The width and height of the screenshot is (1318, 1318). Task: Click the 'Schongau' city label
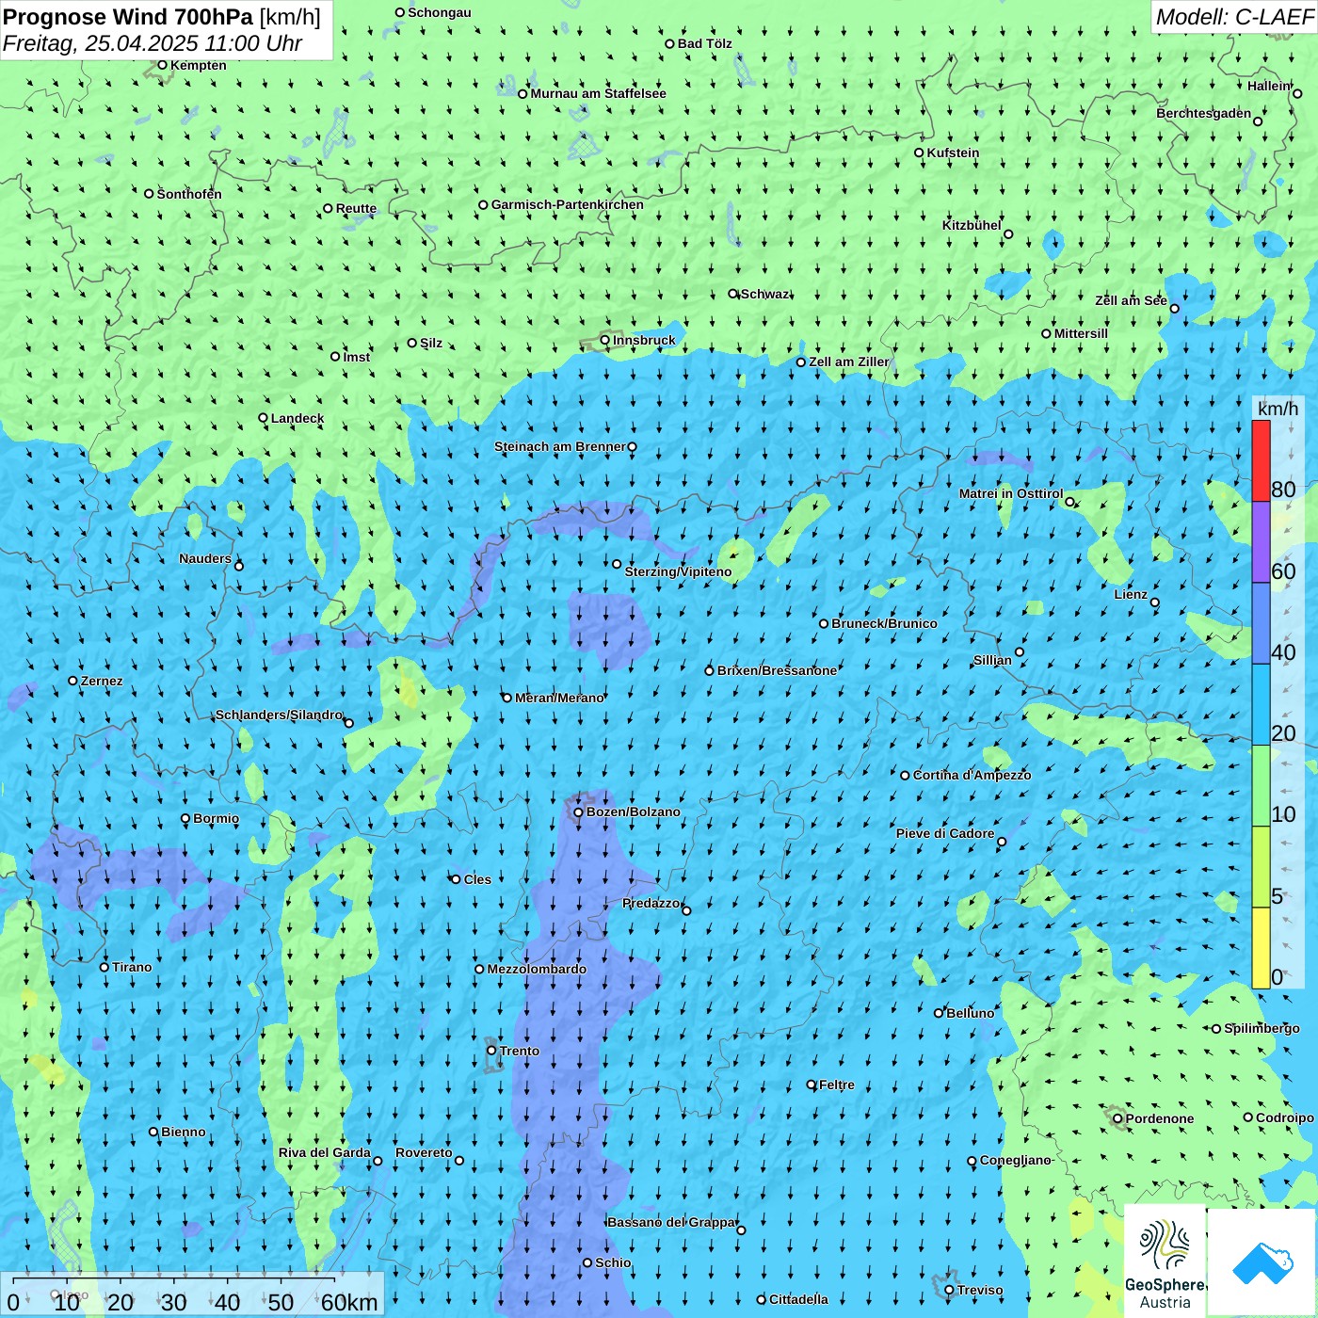(440, 12)
